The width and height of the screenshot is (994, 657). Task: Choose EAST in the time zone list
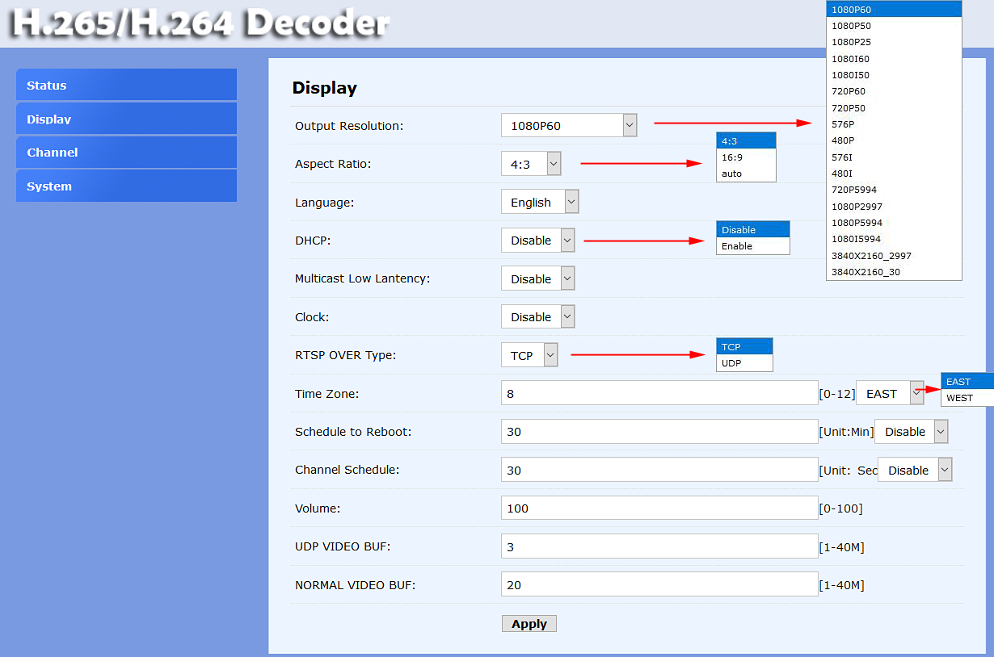[967, 382]
